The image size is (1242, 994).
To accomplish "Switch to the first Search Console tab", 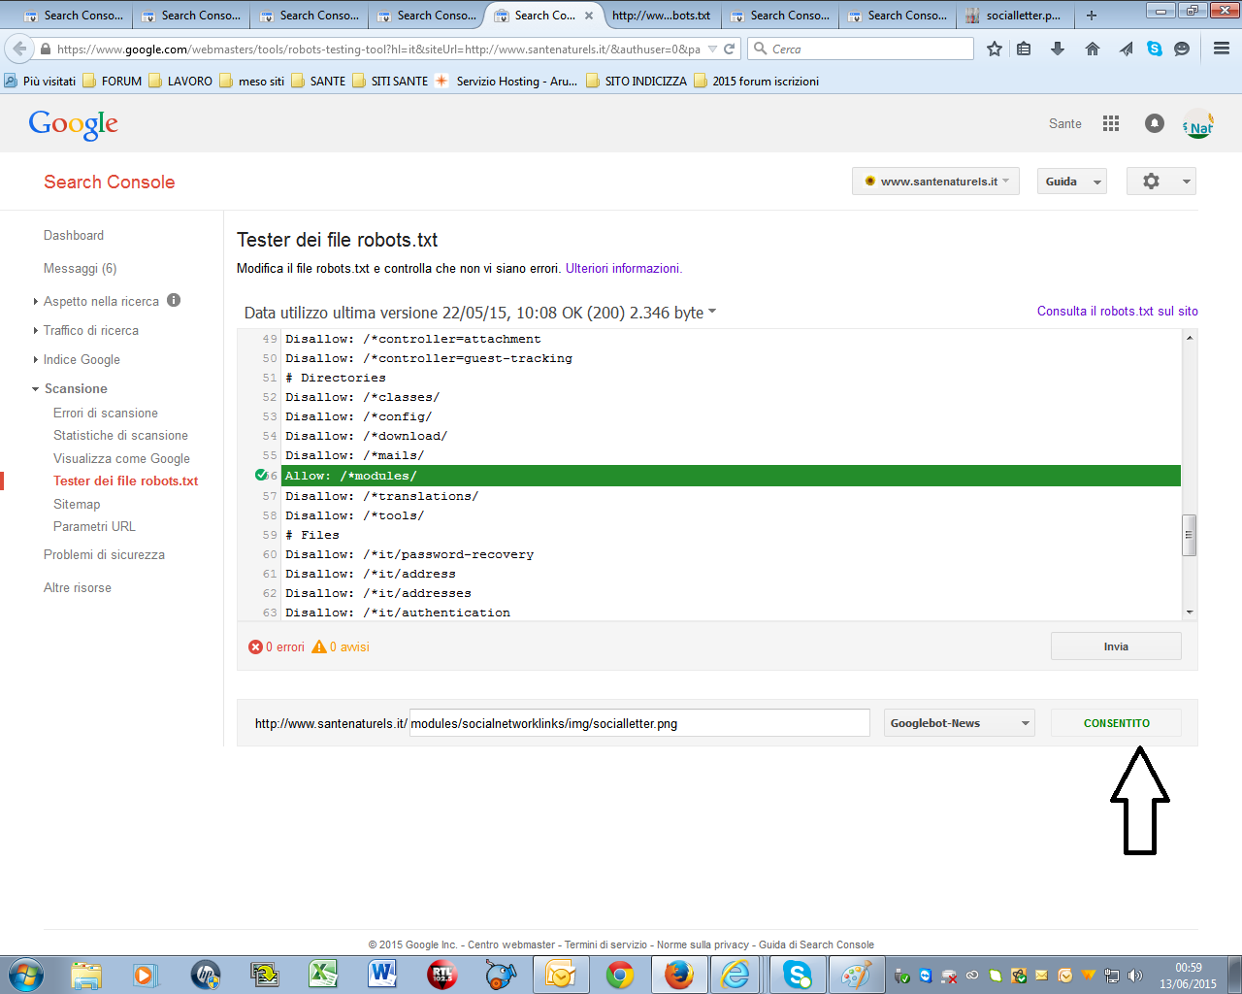I will 74,16.
